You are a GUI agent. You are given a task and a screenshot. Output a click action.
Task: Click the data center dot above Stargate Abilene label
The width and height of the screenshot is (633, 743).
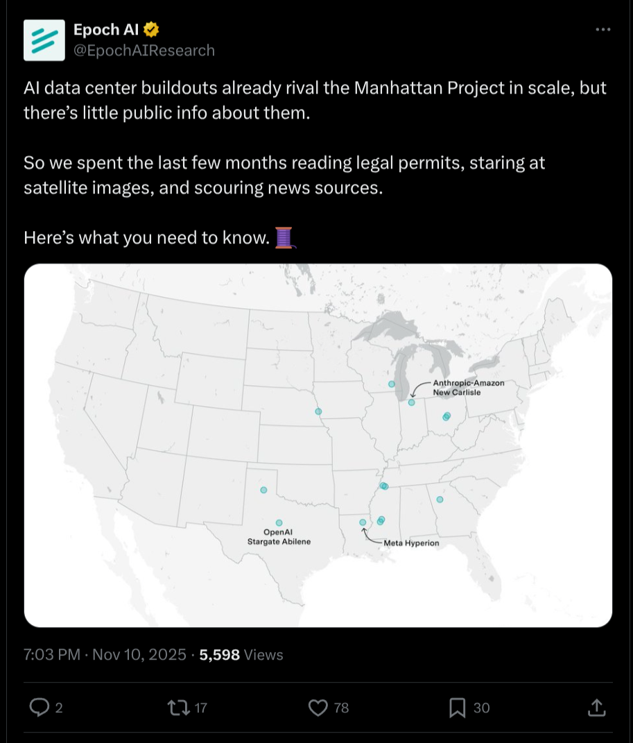coord(279,522)
